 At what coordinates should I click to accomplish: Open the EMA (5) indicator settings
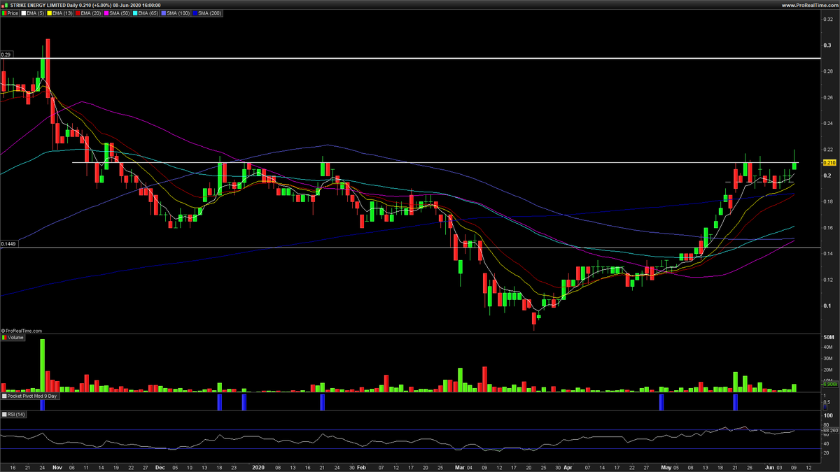point(32,13)
